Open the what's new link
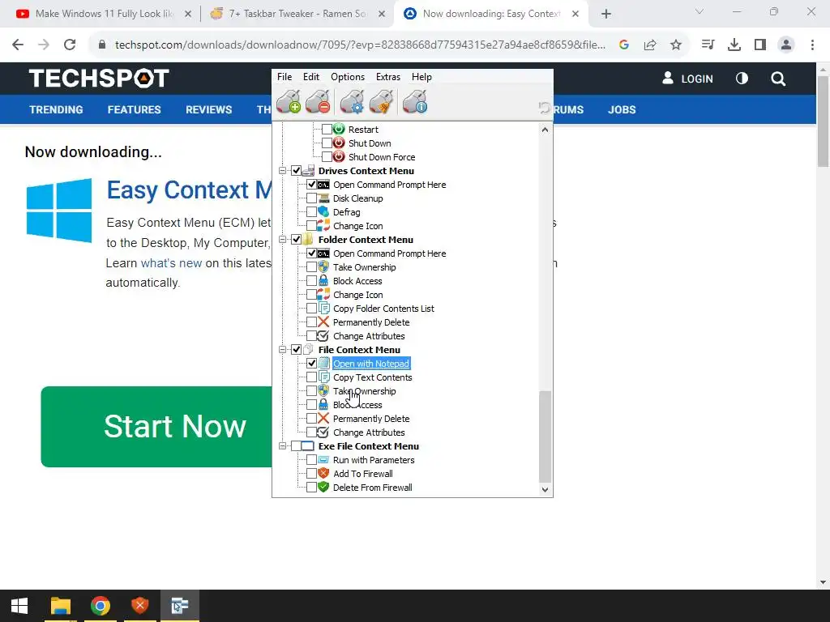 click(171, 263)
